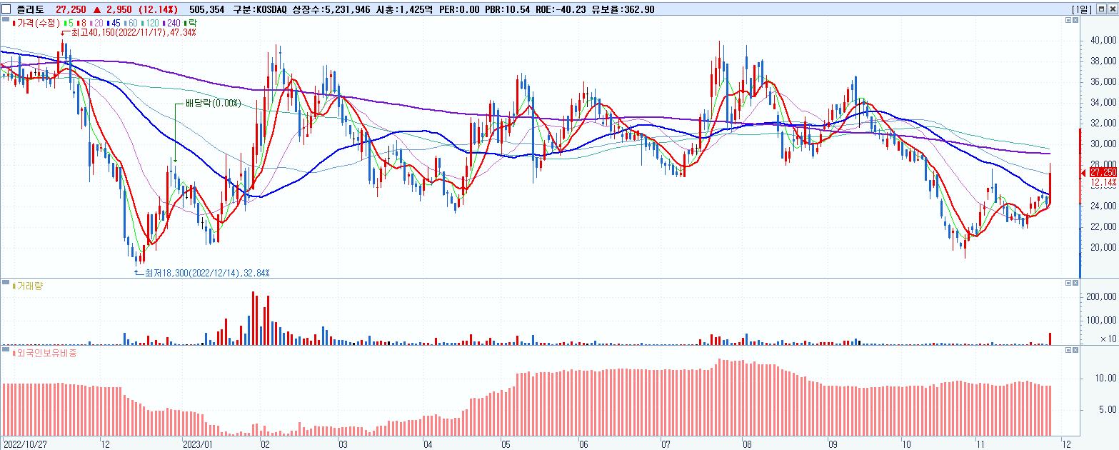This screenshot has height=450, width=1119.
Task: Click the red 27,250 current price tag on the axis
Action: point(1103,172)
